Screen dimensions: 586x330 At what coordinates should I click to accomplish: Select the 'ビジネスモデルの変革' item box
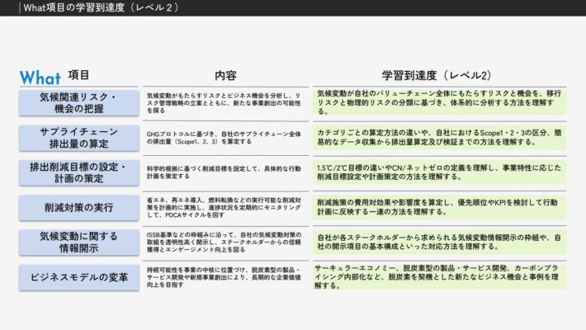(x=78, y=276)
